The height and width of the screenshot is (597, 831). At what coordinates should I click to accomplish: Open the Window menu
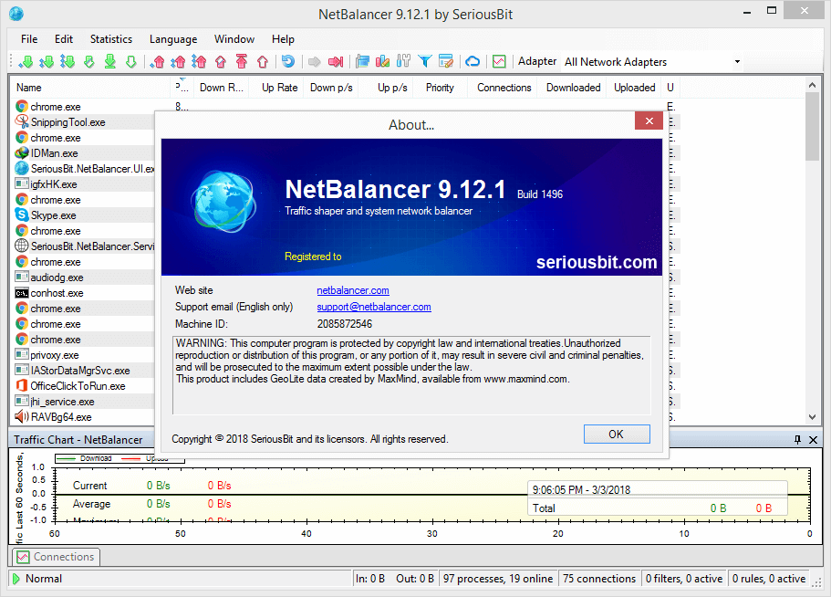point(234,39)
